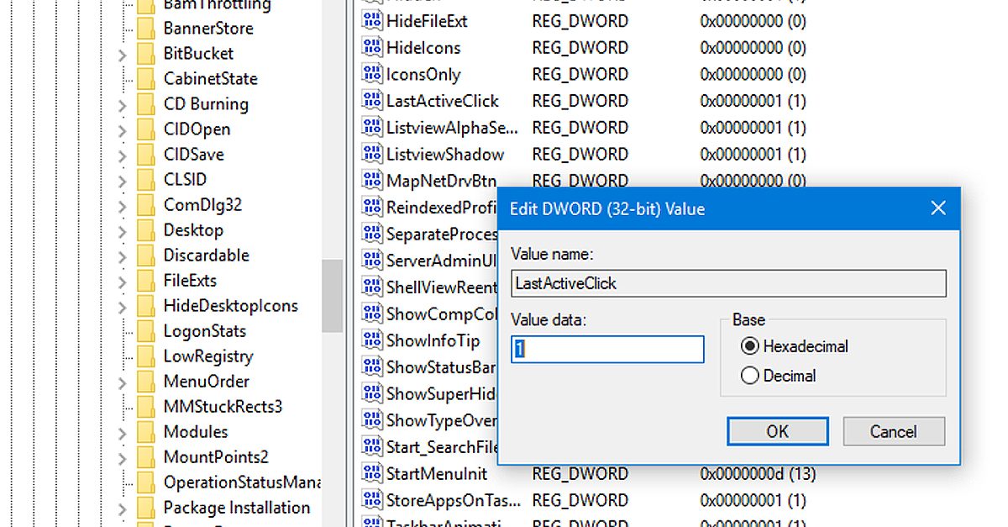Click the DWORD icon next to ShowInfoTip

click(372, 340)
